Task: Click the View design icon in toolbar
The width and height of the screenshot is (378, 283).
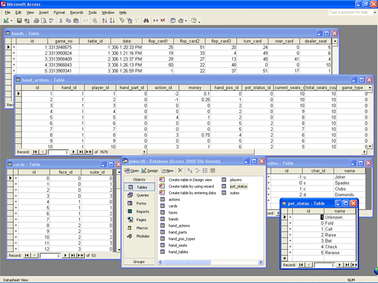Action: [6, 21]
